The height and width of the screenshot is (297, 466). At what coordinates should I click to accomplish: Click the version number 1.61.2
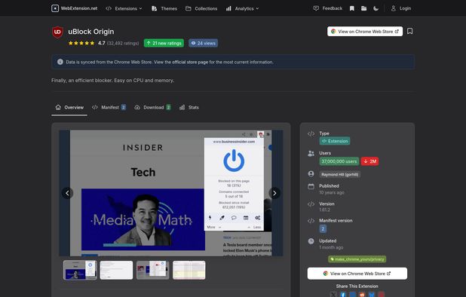[x=324, y=210]
